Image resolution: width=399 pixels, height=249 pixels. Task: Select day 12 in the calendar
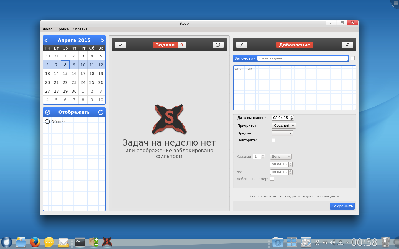[101, 65]
